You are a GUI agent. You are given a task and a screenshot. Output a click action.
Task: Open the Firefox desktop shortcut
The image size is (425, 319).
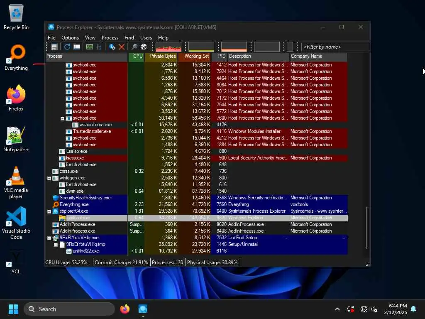pos(16,98)
